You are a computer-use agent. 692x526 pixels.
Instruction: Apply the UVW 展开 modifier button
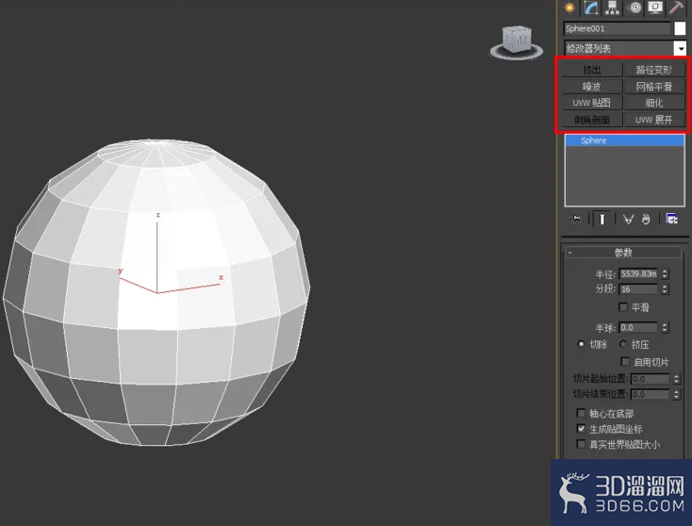click(x=654, y=120)
